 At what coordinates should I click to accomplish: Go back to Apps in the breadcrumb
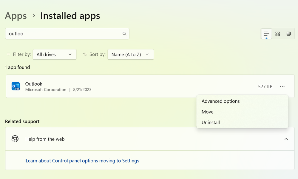[16, 16]
